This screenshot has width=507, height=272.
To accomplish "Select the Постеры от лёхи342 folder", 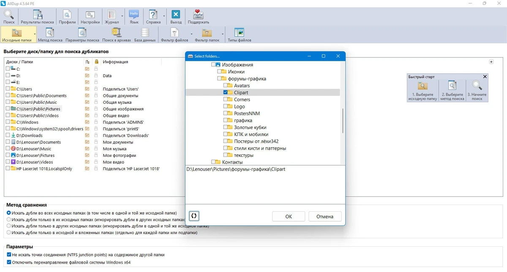I will point(256,141).
